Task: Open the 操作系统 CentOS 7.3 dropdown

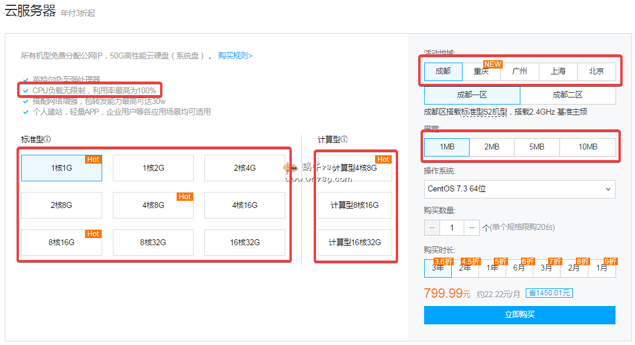Action: 519,189
